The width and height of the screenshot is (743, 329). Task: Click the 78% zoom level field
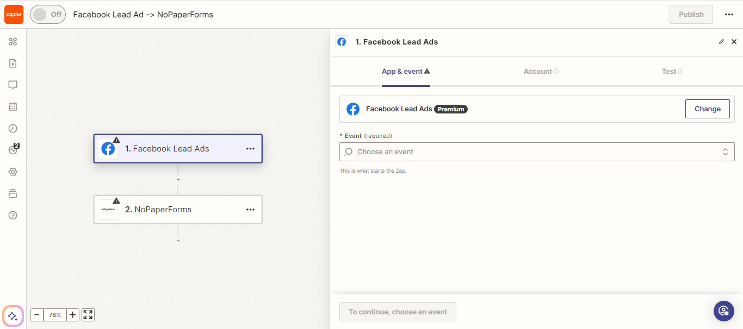(x=55, y=315)
